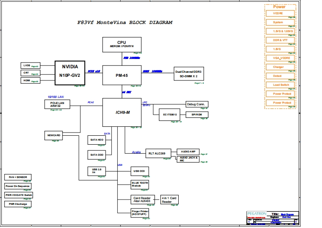Click the Load Switch power box
Viewport: 322px width, 228px height.
tap(278, 85)
